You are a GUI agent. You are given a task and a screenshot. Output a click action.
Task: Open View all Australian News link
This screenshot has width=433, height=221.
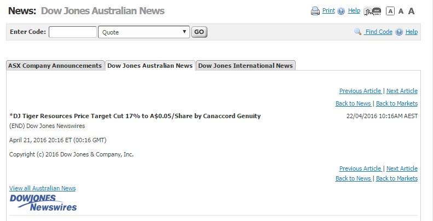42,188
